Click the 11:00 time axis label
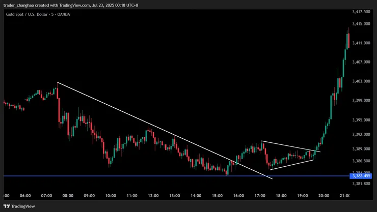Viewport: 377px width, 212px height. [132, 196]
